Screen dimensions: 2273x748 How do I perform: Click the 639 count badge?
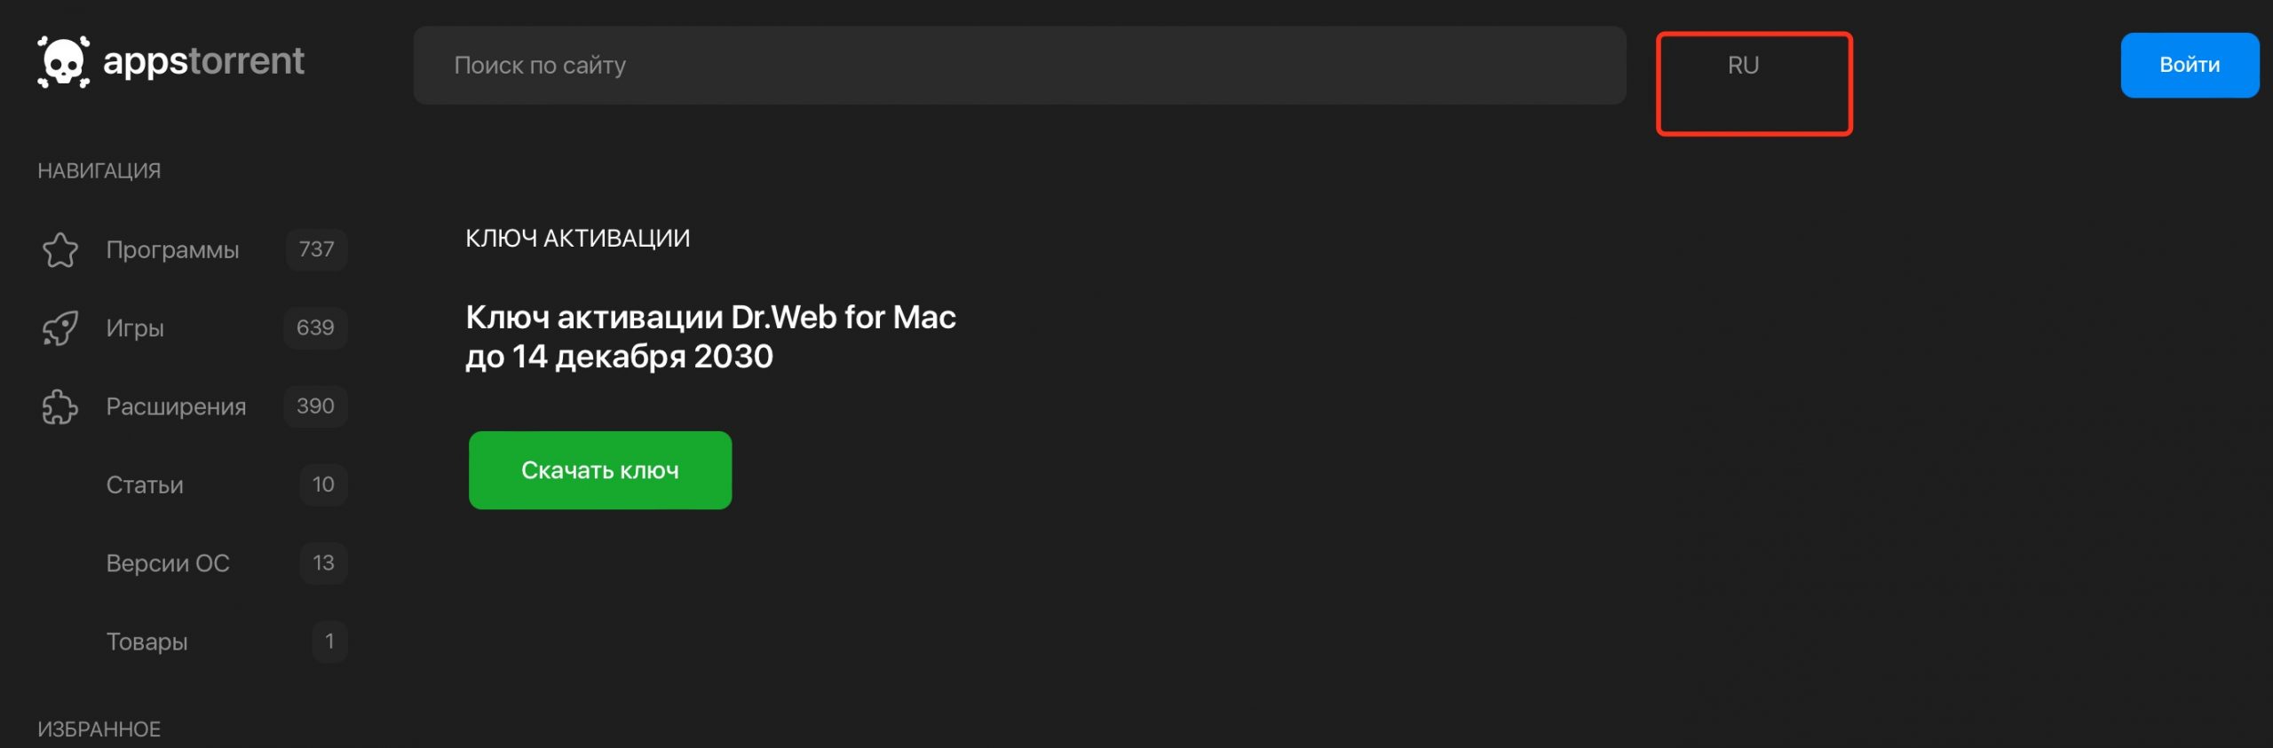315,327
